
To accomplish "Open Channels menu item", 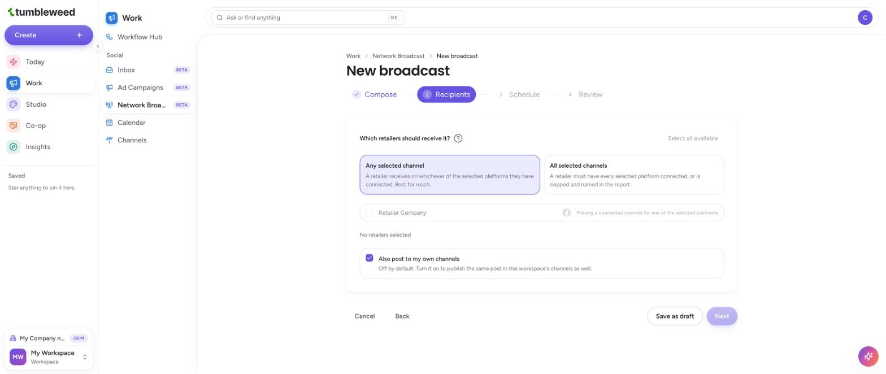I will click(148, 140).
